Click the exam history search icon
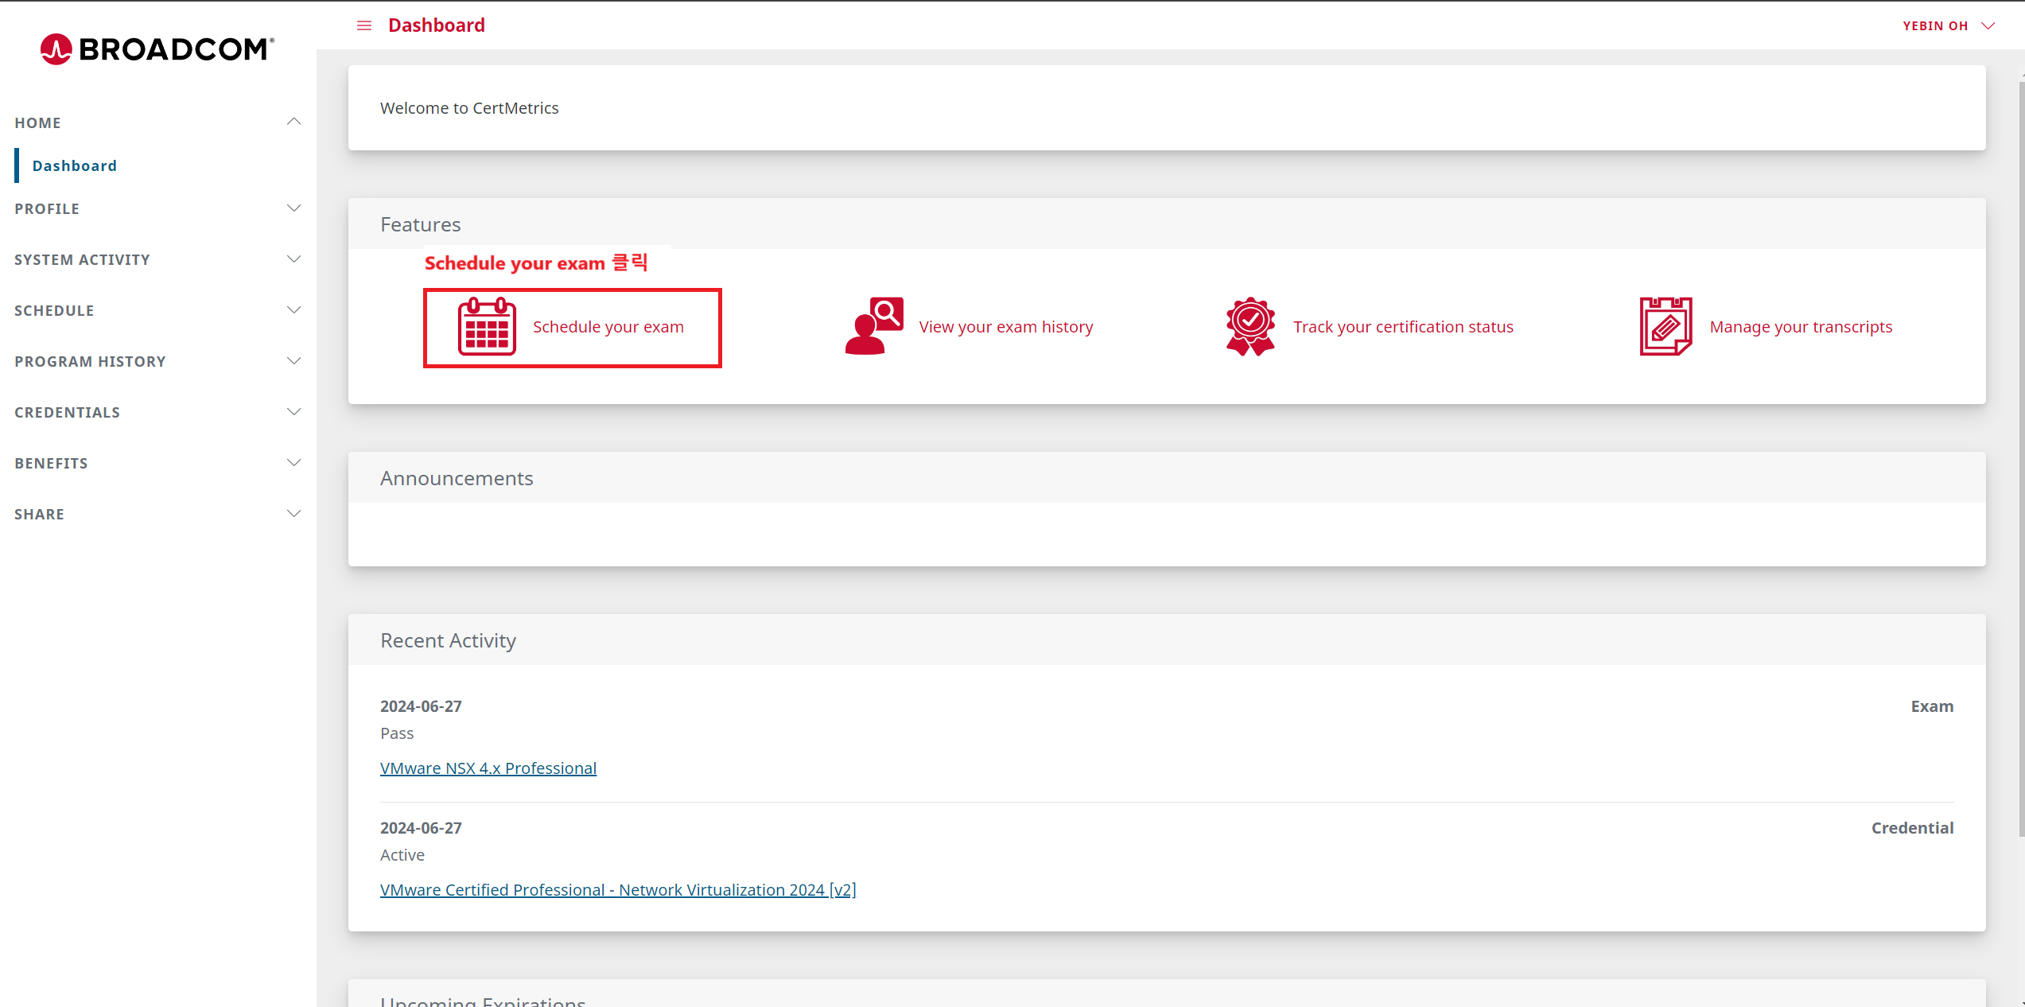 (x=873, y=326)
